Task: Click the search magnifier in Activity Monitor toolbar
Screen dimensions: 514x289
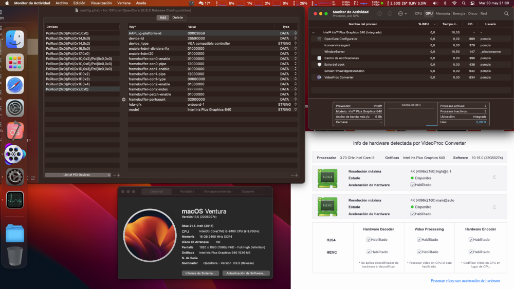Action: (x=506, y=14)
